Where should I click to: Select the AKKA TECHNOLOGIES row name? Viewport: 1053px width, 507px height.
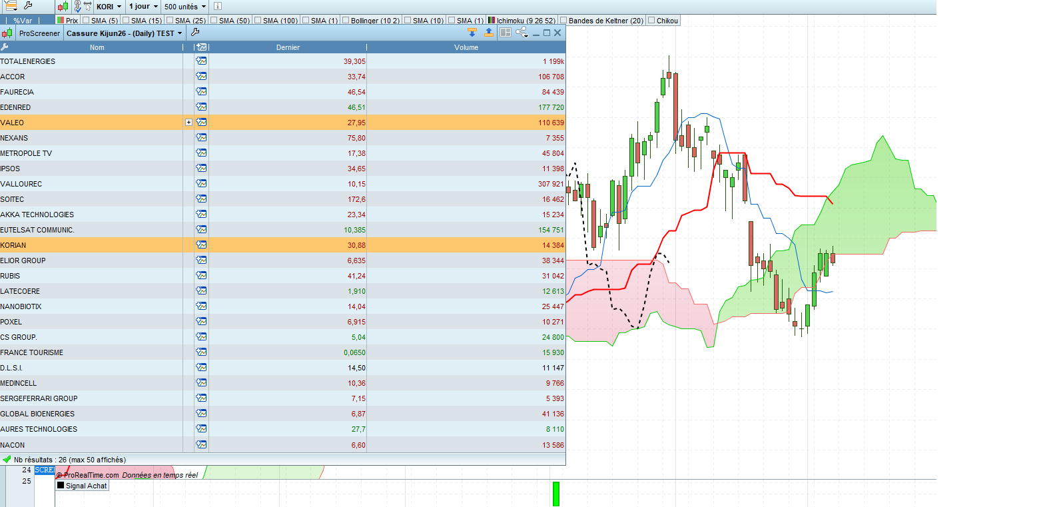tap(37, 215)
